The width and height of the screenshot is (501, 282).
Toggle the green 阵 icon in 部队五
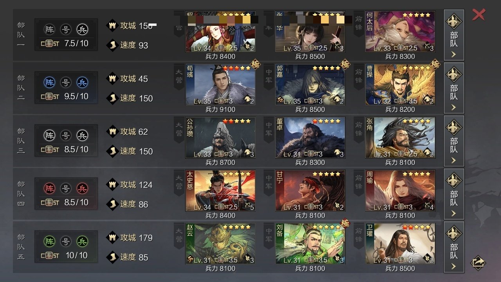[50, 242]
